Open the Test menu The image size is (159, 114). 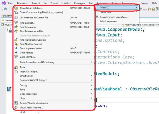tap(91, 3)
